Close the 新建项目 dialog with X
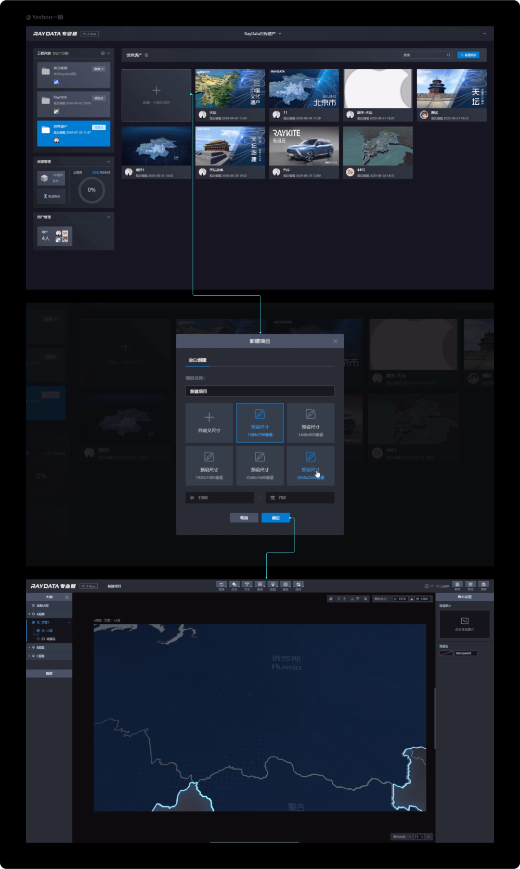 tap(335, 341)
